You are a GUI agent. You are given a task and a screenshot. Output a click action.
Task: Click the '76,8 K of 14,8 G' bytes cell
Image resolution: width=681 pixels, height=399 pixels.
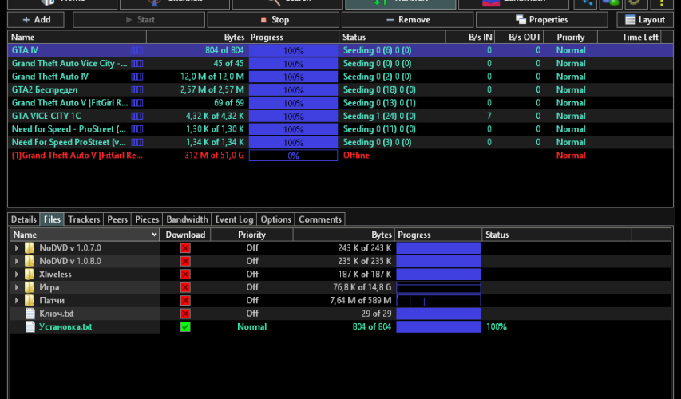pos(362,287)
